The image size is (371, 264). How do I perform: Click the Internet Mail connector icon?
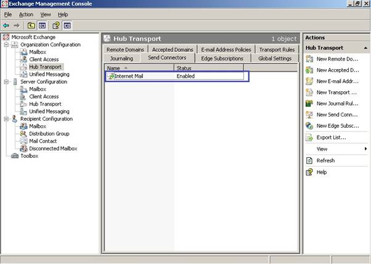coord(111,76)
